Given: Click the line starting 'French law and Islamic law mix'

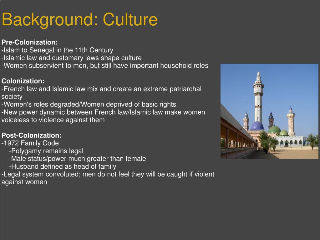Looking at the screenshot, I should (101, 89).
